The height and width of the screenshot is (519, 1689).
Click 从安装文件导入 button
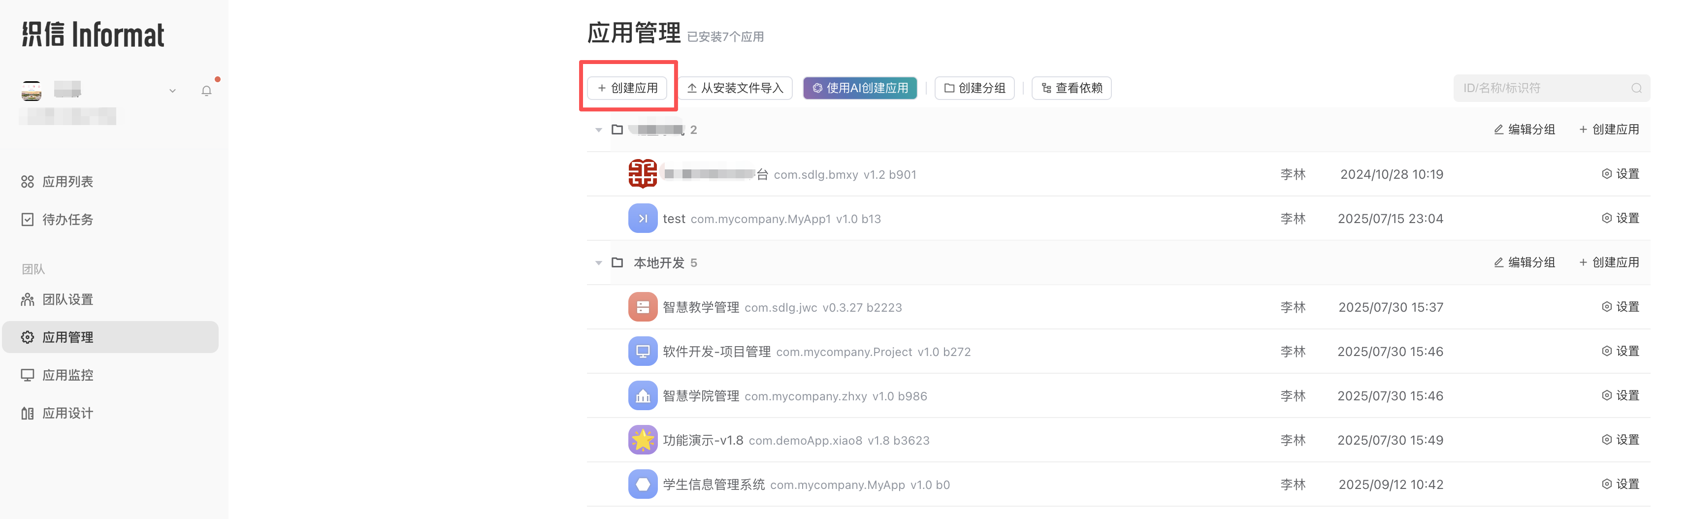click(x=735, y=88)
